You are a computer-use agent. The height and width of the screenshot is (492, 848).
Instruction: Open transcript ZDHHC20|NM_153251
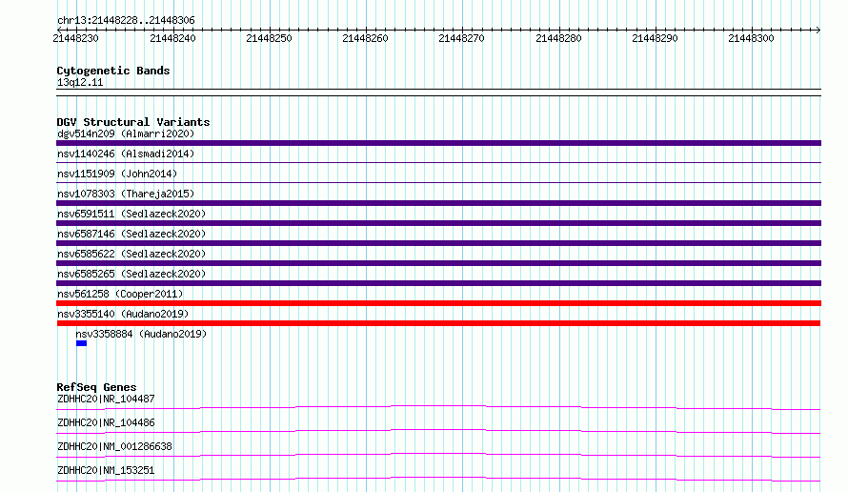(x=106, y=470)
